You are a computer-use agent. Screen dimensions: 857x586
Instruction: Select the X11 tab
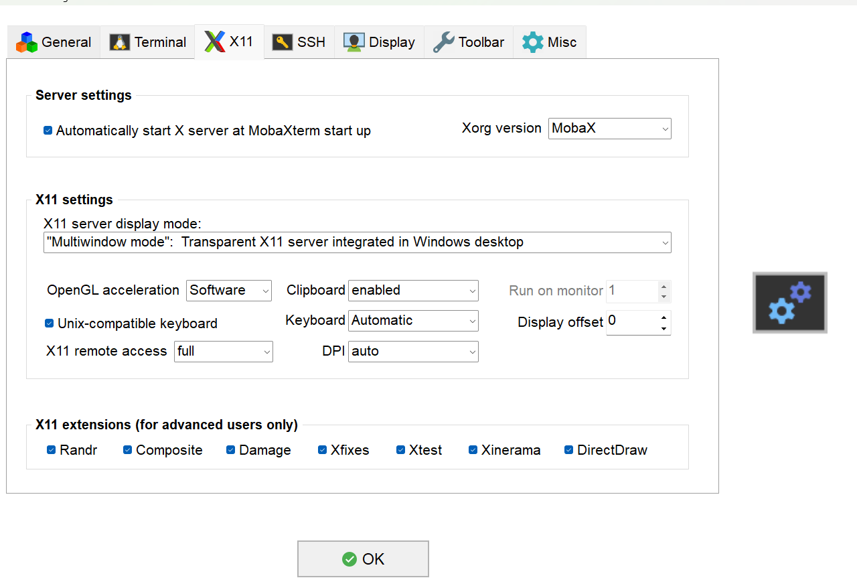coord(229,42)
